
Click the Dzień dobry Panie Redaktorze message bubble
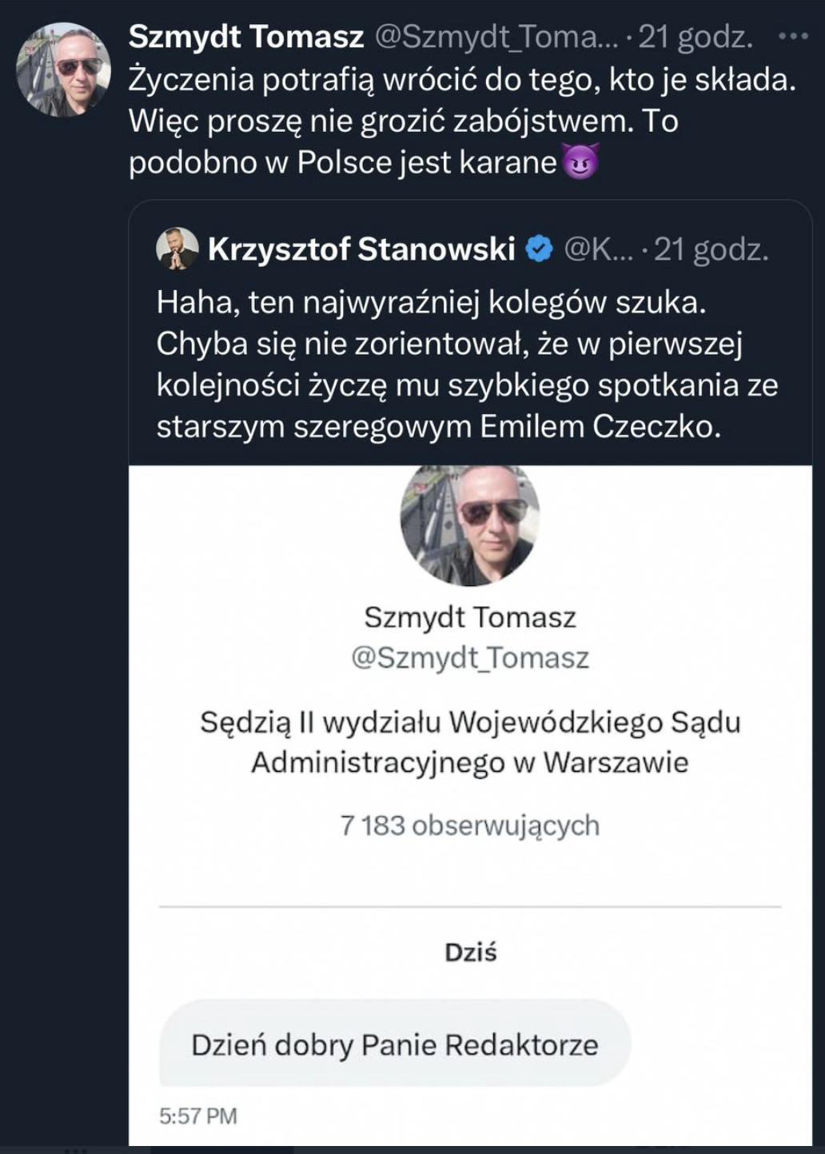395,1045
